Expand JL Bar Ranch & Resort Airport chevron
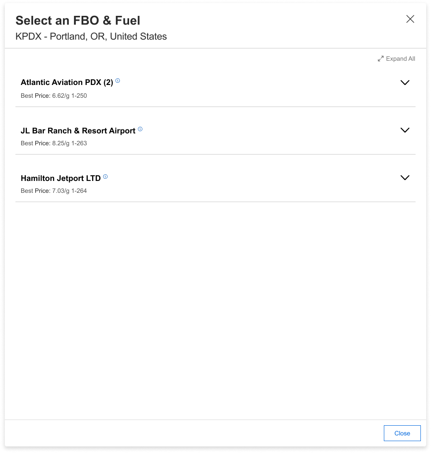Image resolution: width=431 pixels, height=453 pixels. (405, 130)
